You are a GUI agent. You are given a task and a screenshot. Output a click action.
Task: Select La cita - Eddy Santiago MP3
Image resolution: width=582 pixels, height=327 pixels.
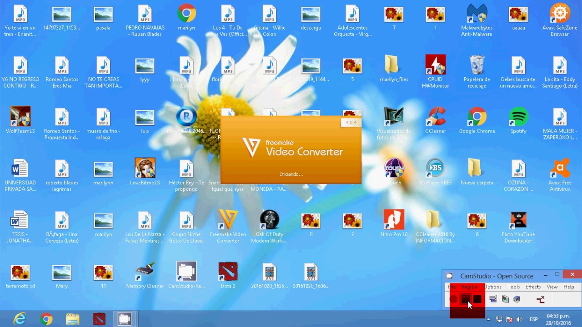click(560, 72)
